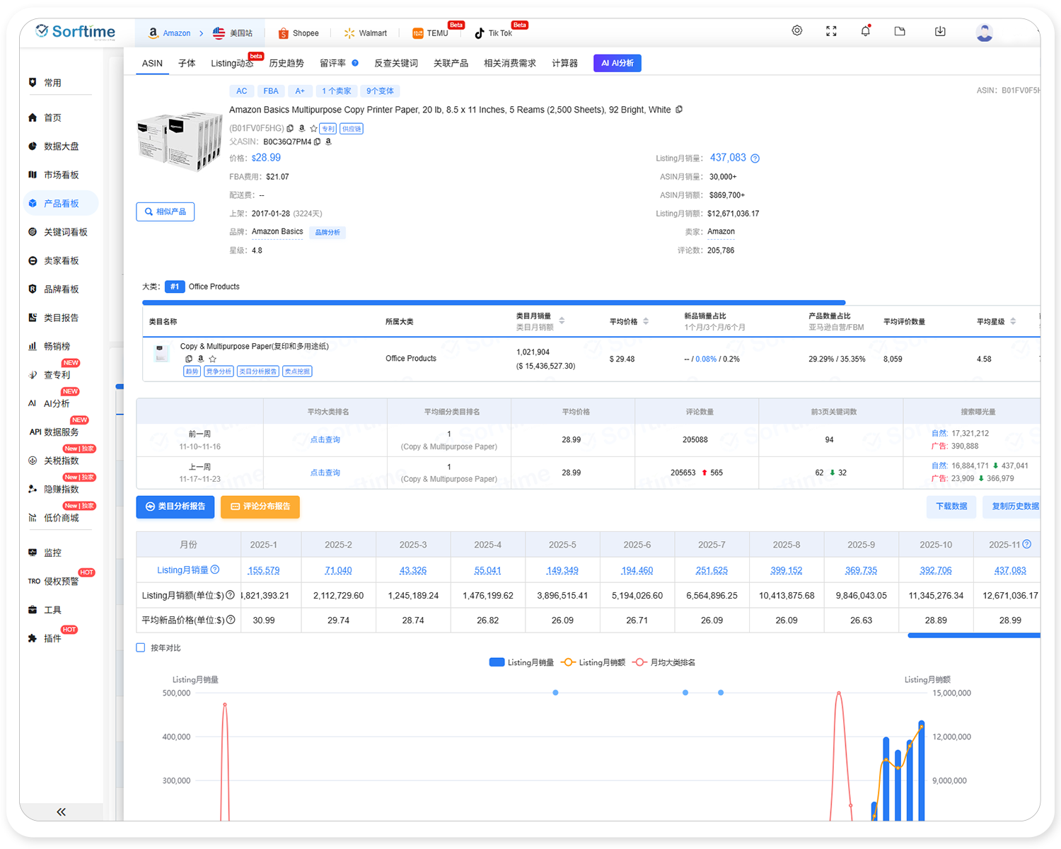Open parent ASIN on Amazon icon
The height and width of the screenshot is (849, 1061).
pyautogui.click(x=328, y=141)
